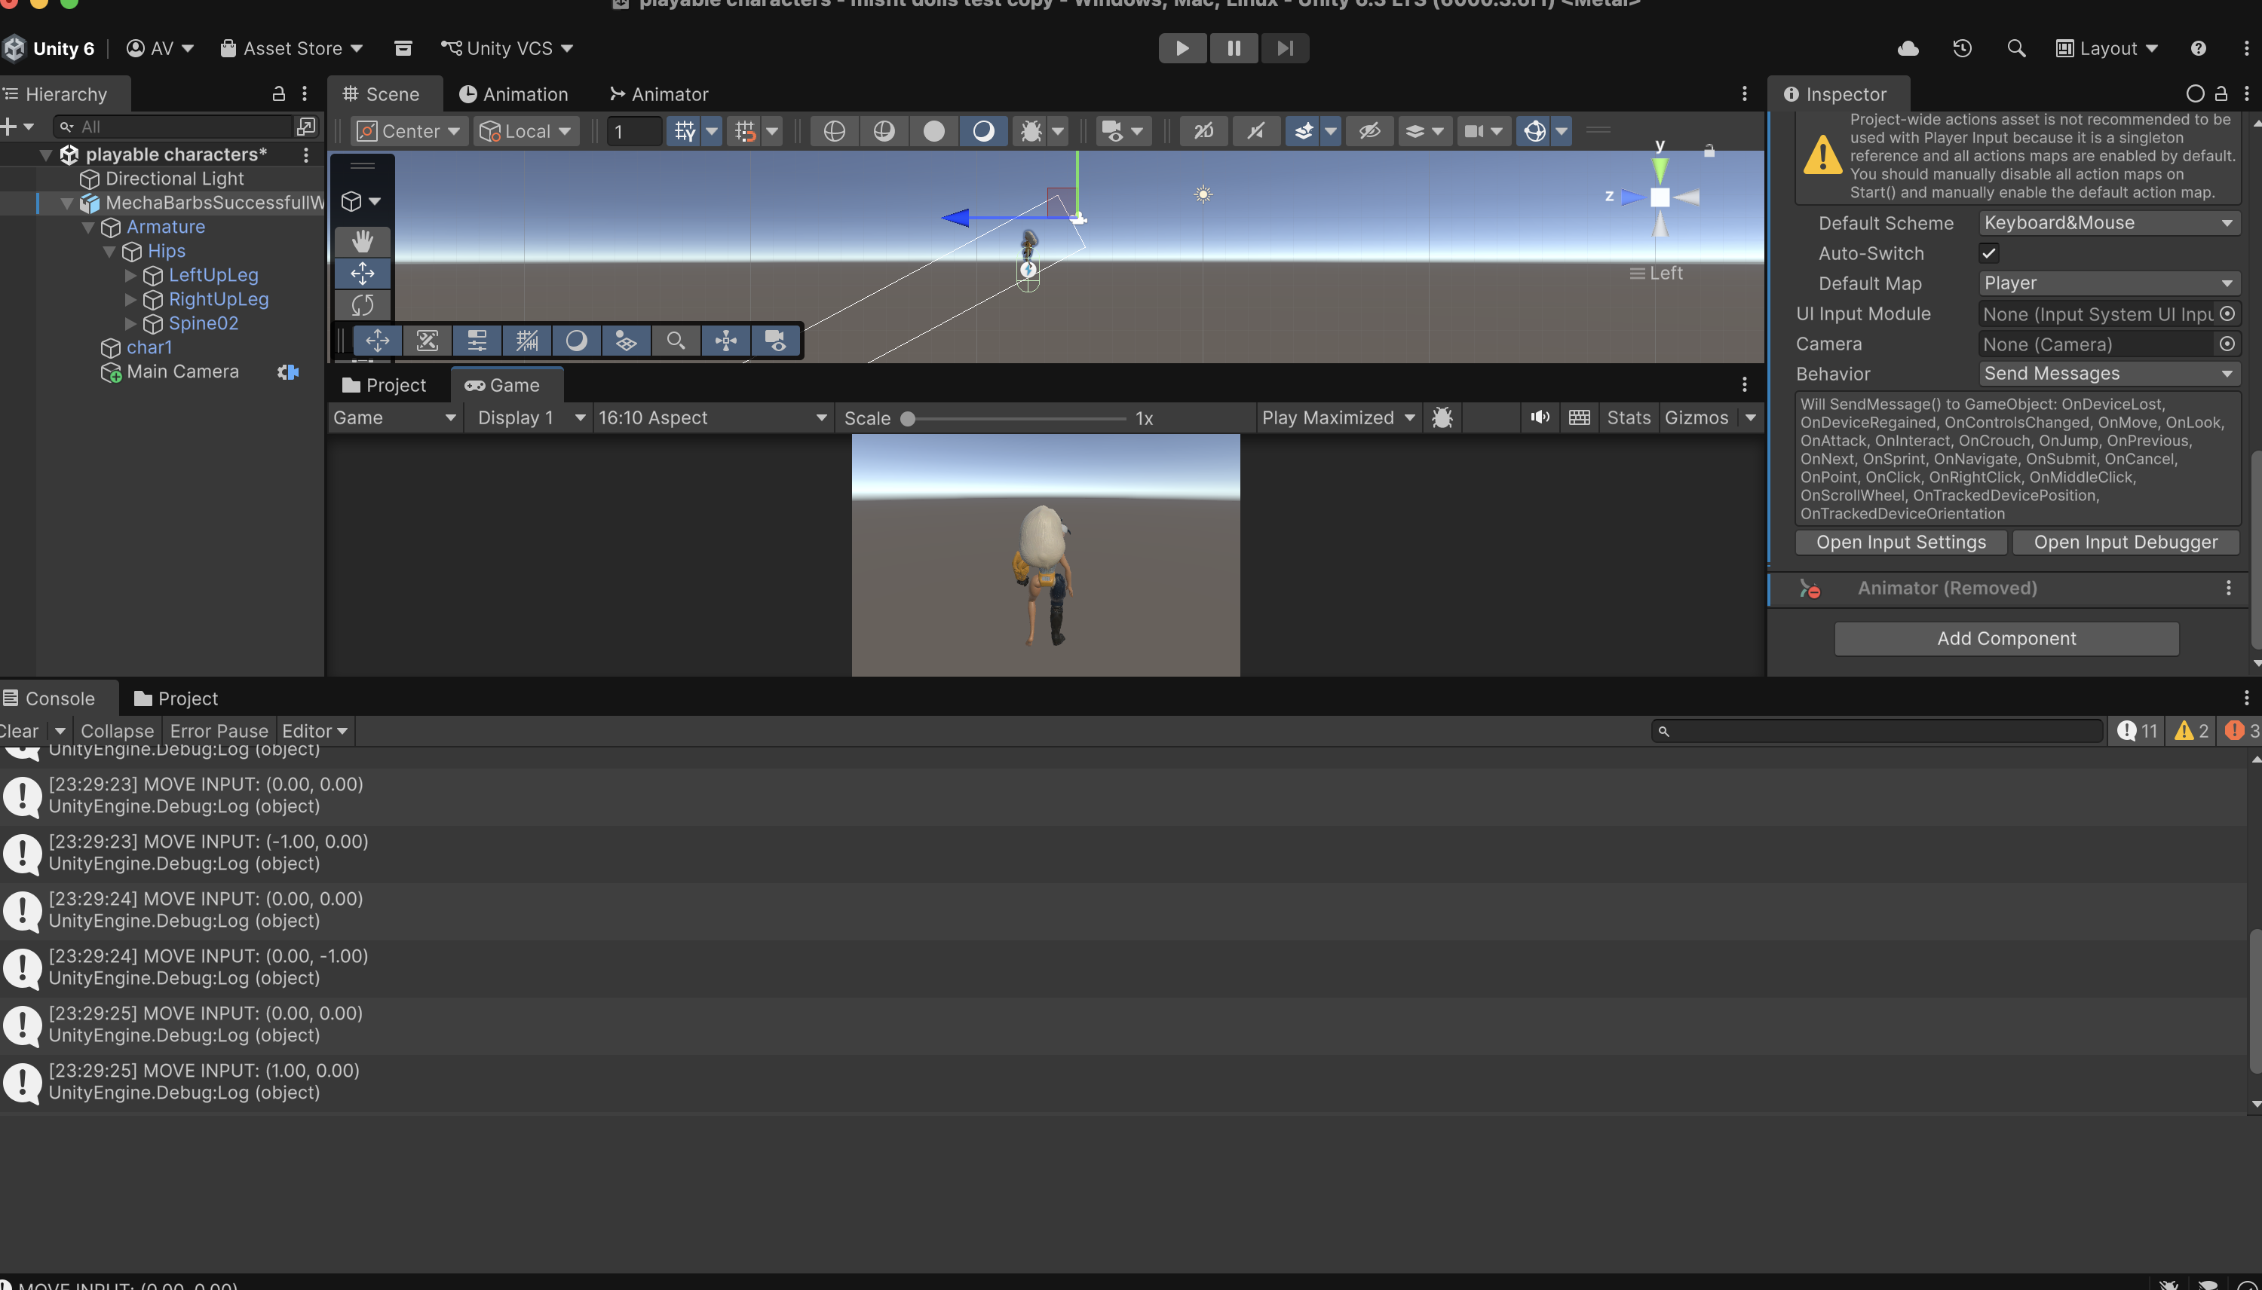Toggle 2D view mode in scene toolbar
Screen dimensions: 2262x1290
click(x=1203, y=131)
